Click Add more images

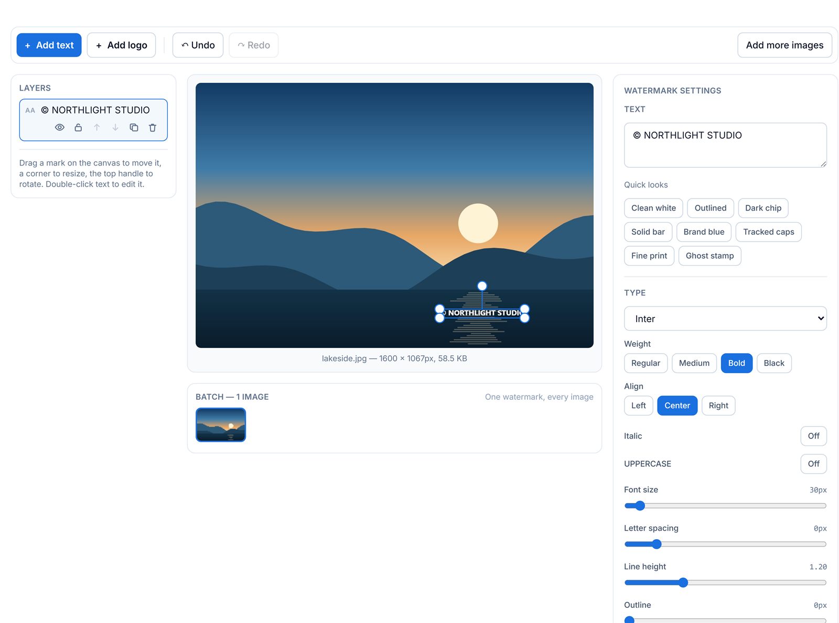click(x=784, y=45)
